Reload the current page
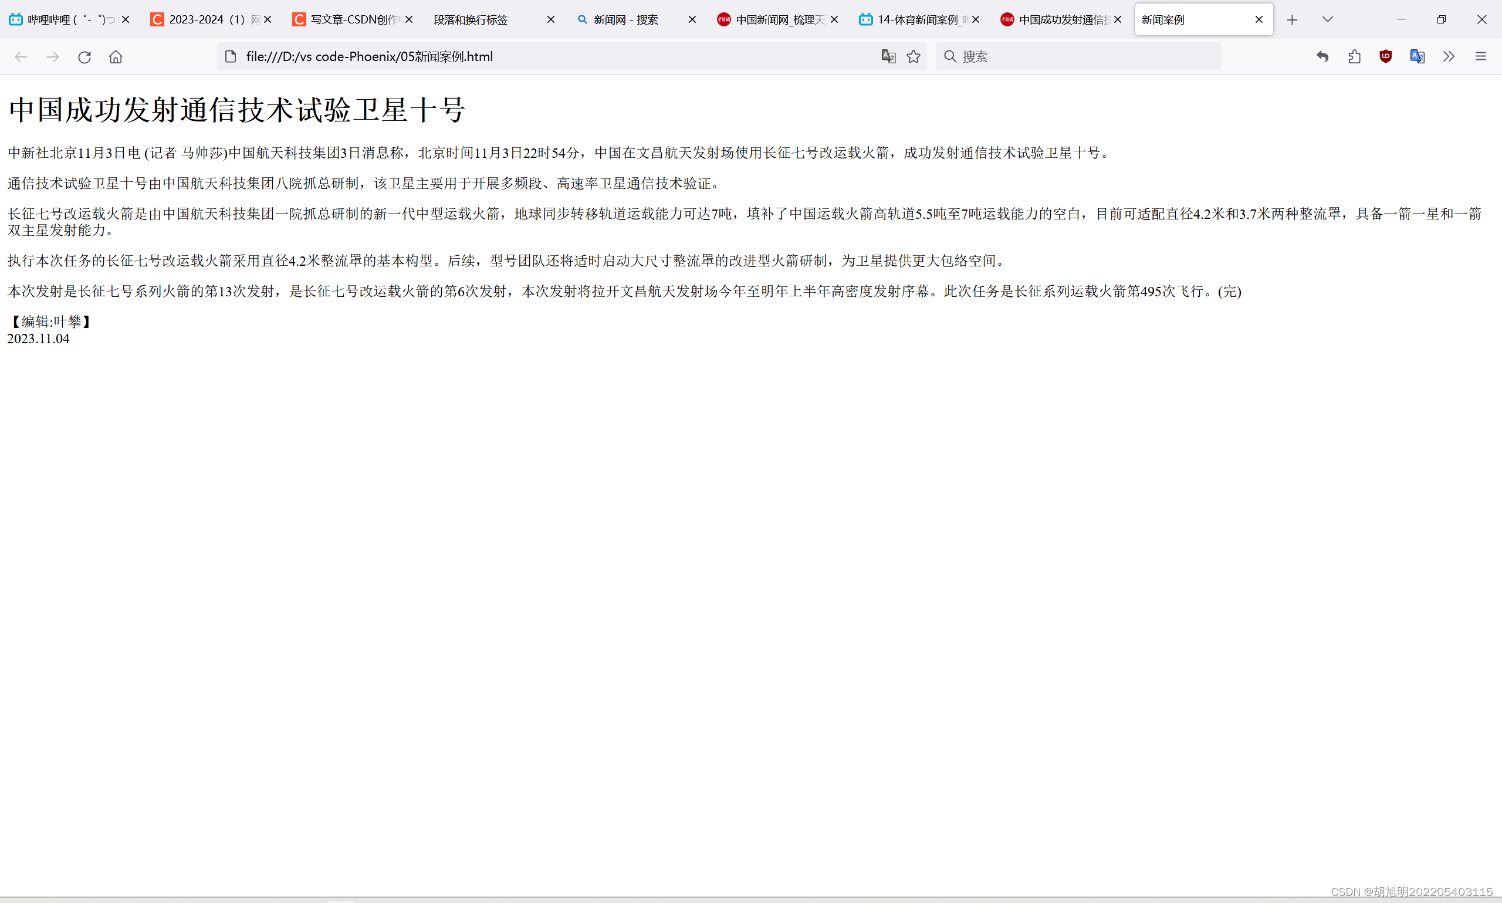 click(x=84, y=56)
